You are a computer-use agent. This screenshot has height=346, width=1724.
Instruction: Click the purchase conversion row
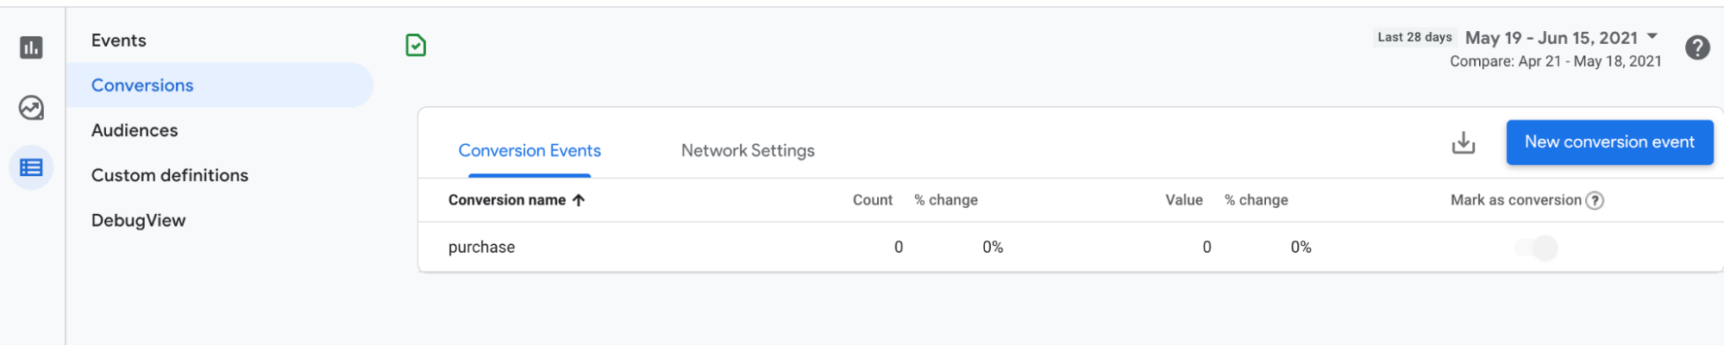point(481,248)
